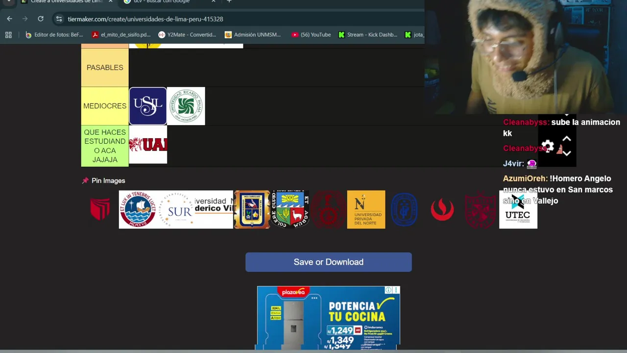
Task: Open the el_mito_de_sisifo.pdf bookmark
Action: [121, 35]
